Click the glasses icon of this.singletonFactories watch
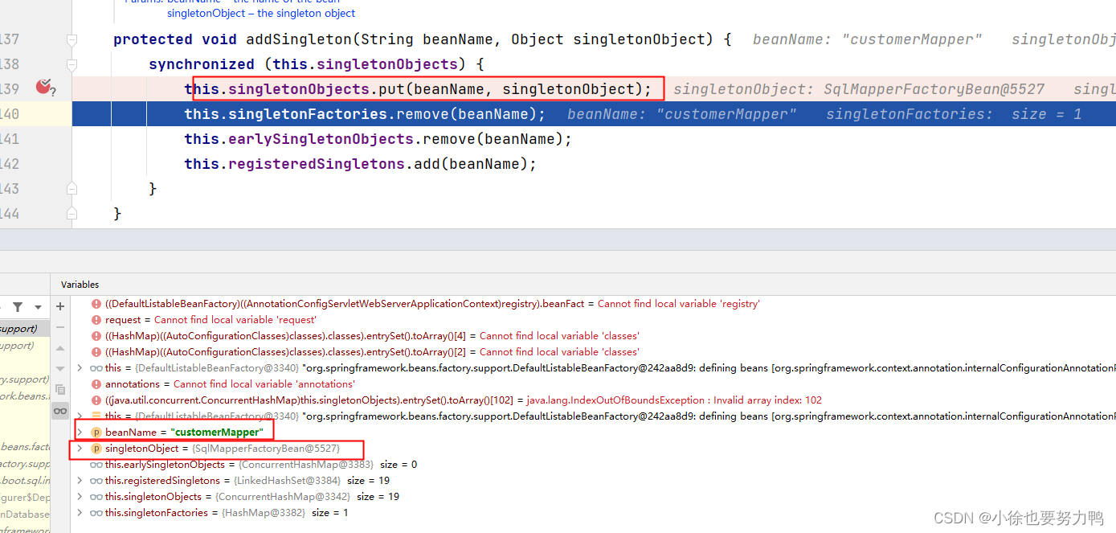 click(96, 513)
